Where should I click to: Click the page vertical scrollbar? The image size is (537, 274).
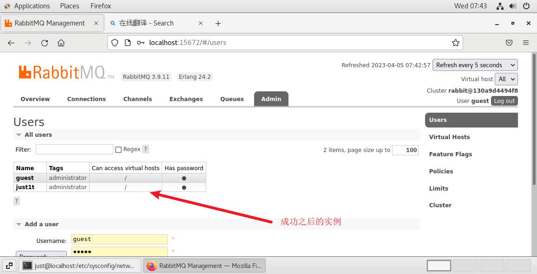(x=534, y=119)
